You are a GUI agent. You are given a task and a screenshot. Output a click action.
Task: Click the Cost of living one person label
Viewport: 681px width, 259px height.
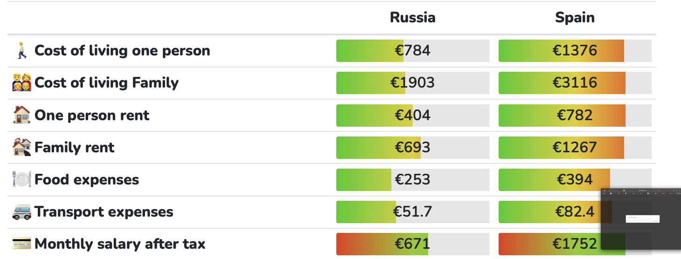[122, 51]
